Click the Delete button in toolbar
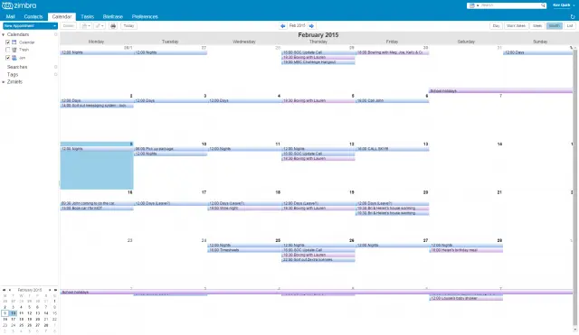Screen dimensions: 579x335 (69, 26)
